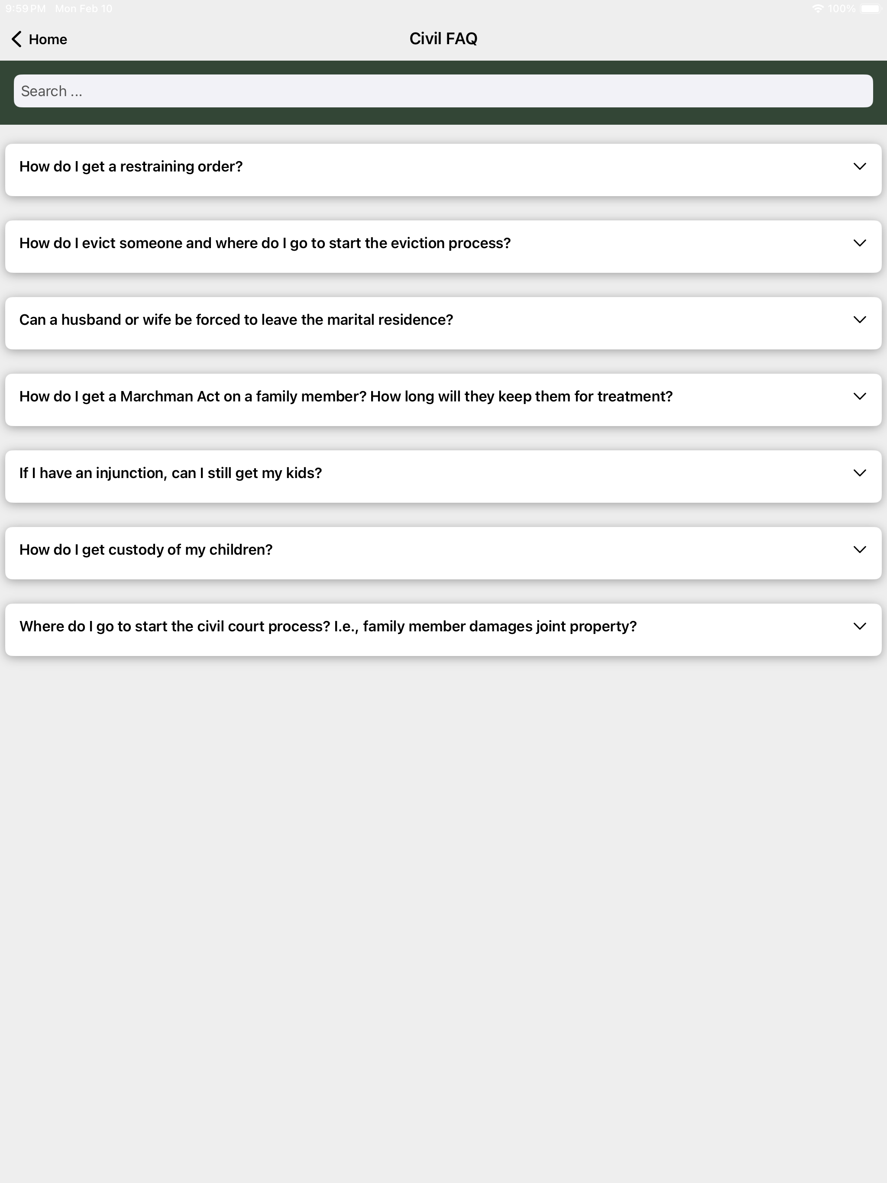Open 'How do I get a restraining order?'
This screenshot has height=1183, width=887.
(x=443, y=170)
